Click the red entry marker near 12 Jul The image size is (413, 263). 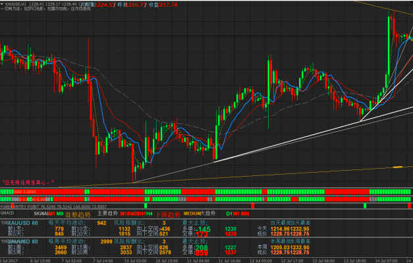[x=252, y=206]
